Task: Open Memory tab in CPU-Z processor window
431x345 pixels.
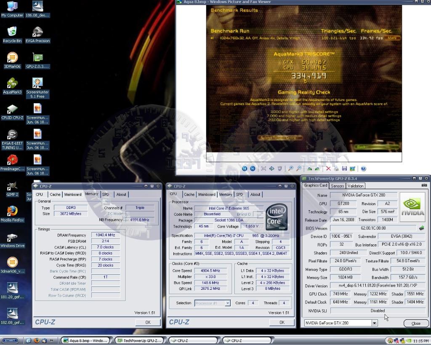Action: (226, 195)
